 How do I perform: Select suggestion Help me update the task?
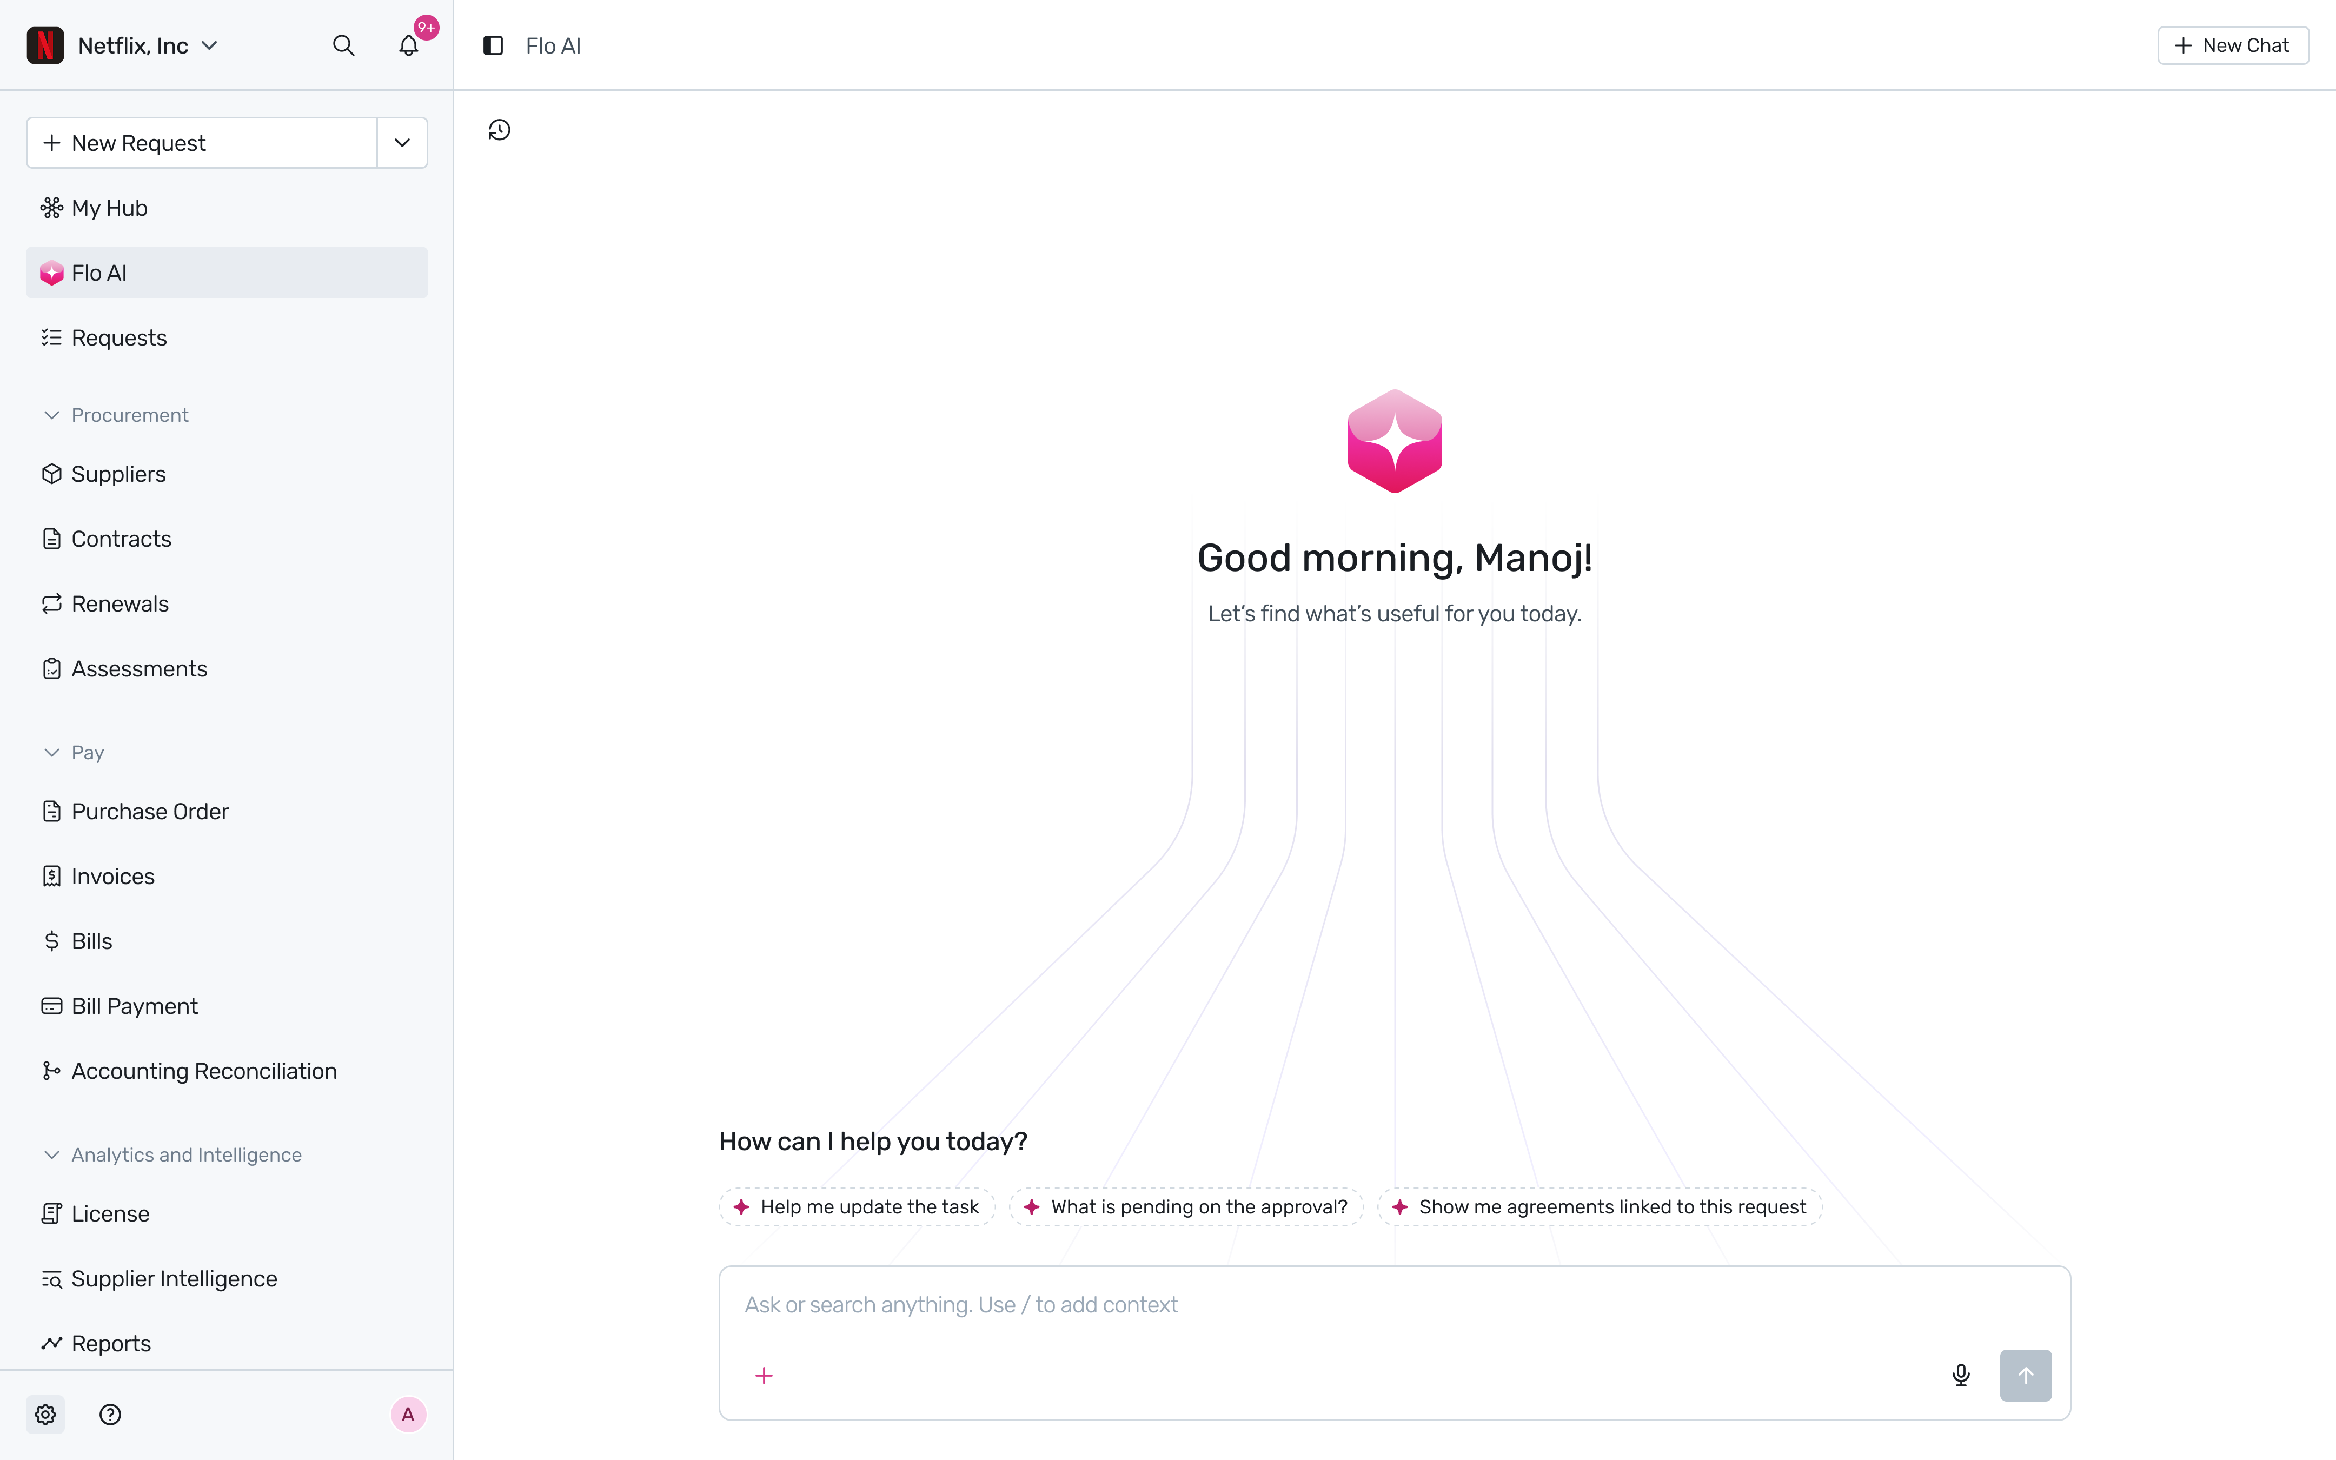click(857, 1207)
